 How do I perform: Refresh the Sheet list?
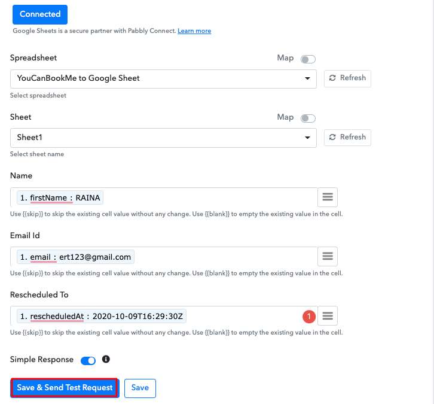[x=347, y=138]
